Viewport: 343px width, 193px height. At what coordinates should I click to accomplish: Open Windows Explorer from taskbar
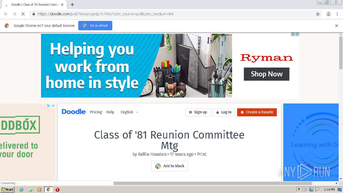pyautogui.click(x=30, y=190)
